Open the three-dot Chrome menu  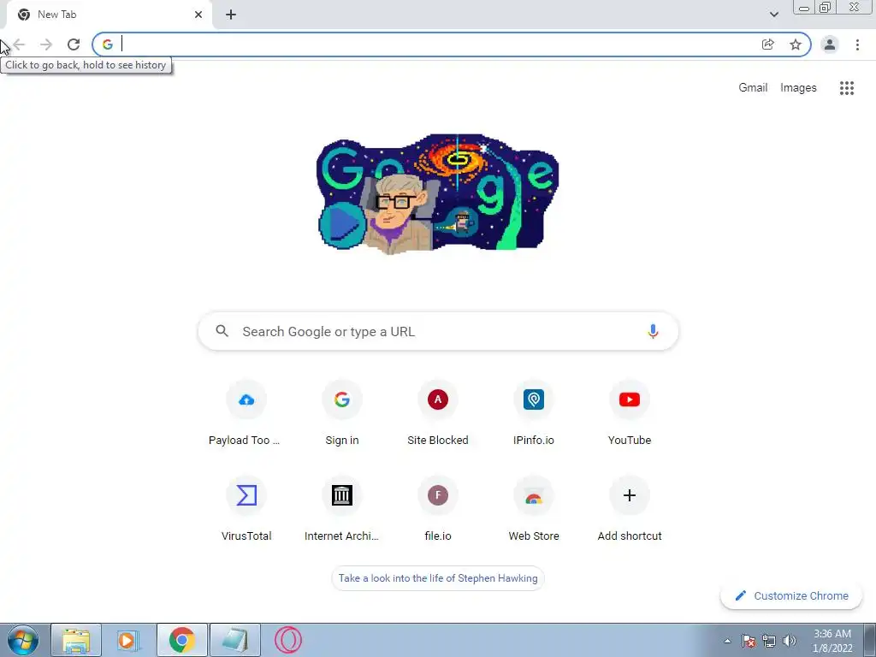[857, 44]
